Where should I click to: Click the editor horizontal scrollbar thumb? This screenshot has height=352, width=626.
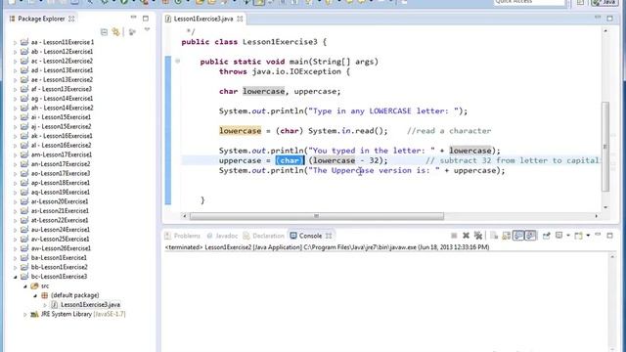[x=317, y=216]
